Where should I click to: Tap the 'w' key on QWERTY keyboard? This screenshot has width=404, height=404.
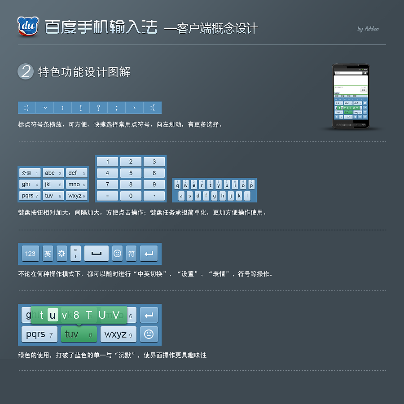[186, 185]
